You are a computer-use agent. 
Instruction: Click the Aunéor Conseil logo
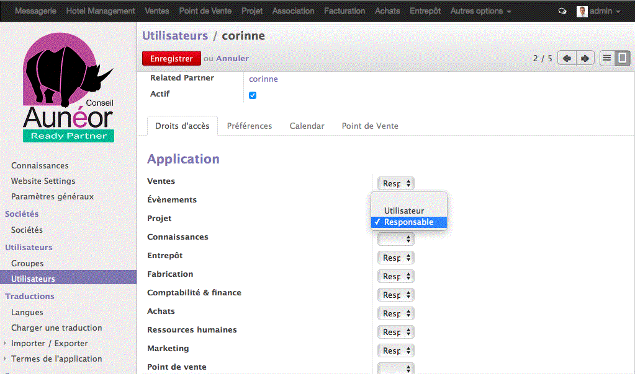pyautogui.click(x=68, y=87)
